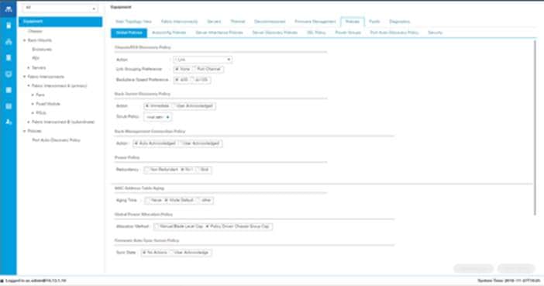
Task: Open the LAN section icon
Action: (x=9, y=42)
